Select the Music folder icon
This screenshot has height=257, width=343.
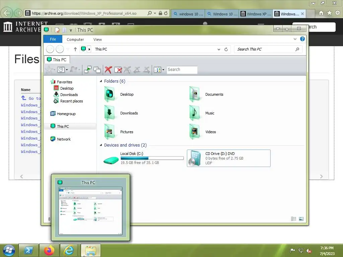194,113
